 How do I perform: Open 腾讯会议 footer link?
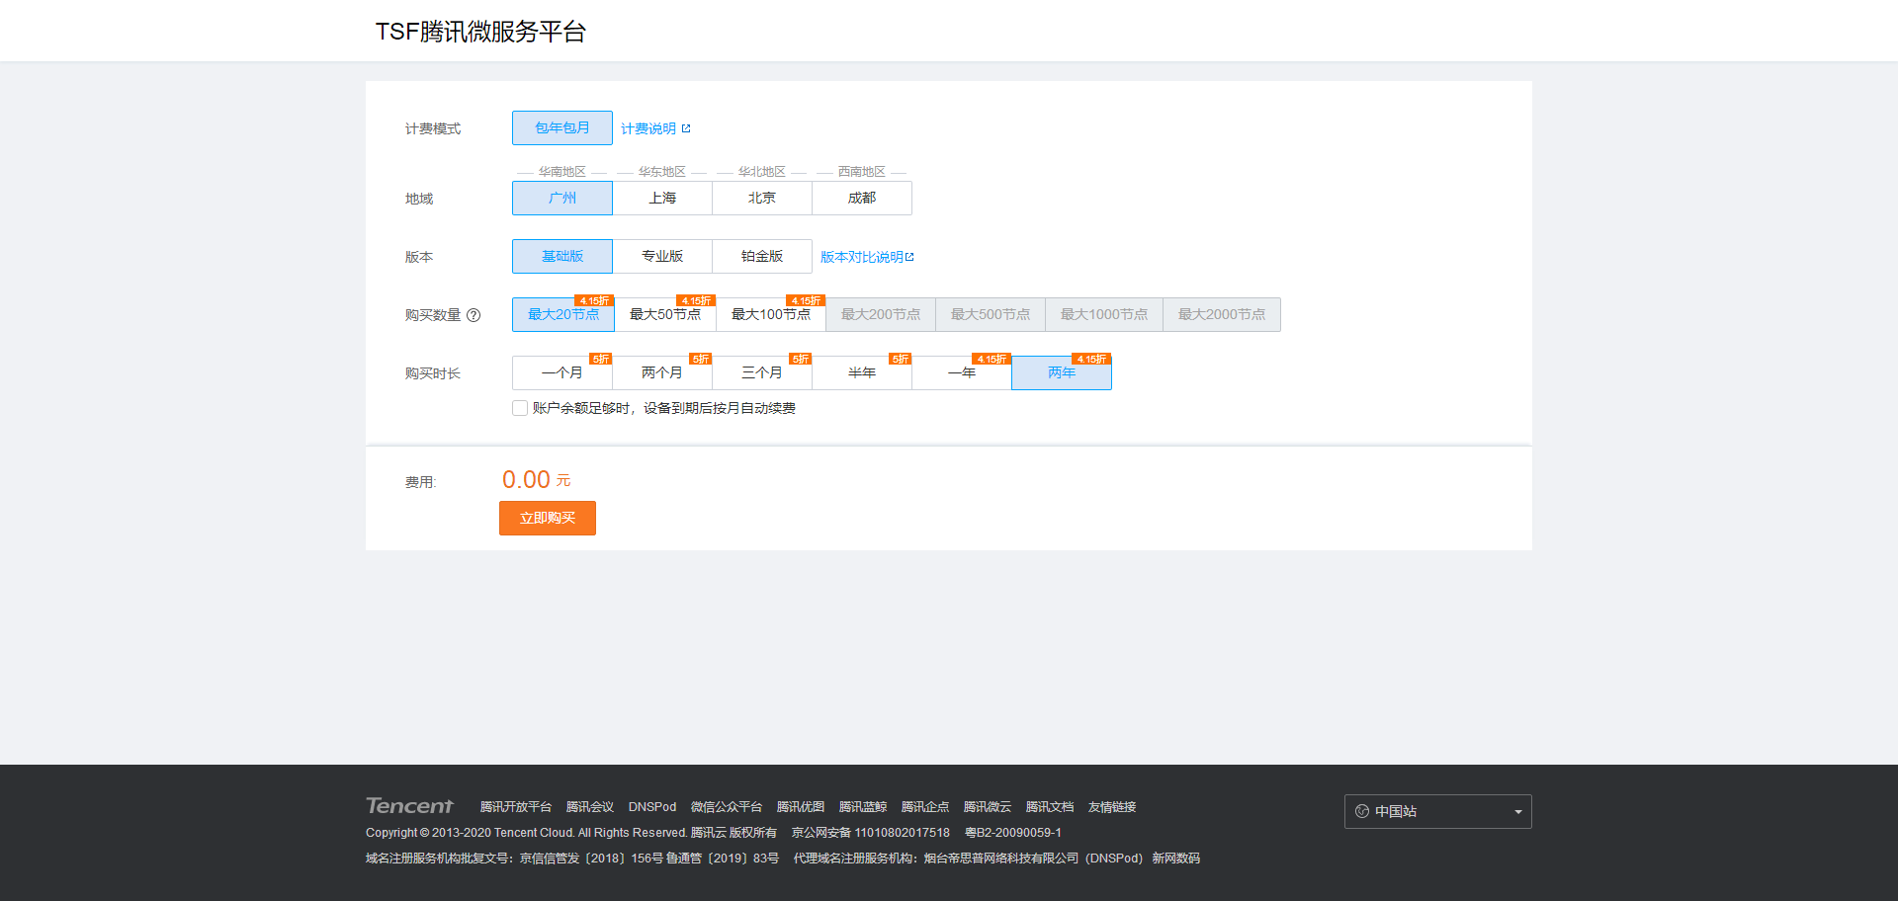(x=589, y=807)
